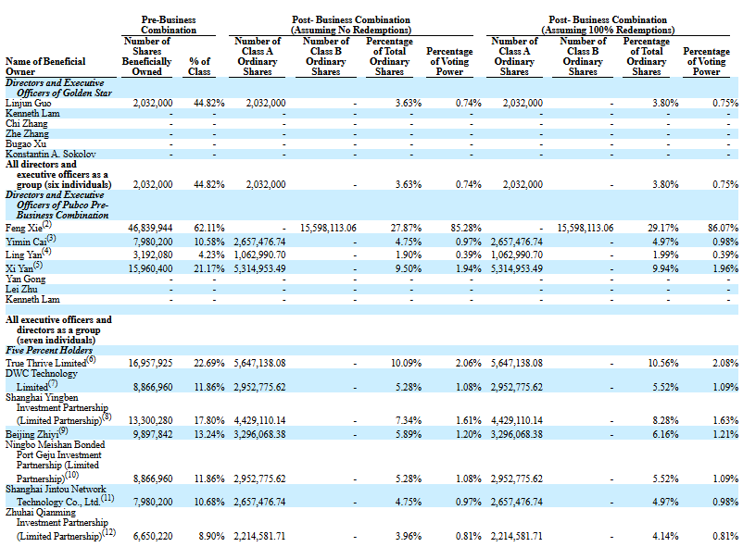
Task: Select the 17.80% class value for Shanghai Yingben
Action: point(209,420)
